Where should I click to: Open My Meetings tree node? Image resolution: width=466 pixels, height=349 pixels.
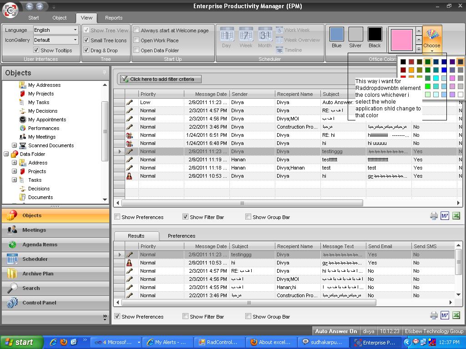click(41, 137)
